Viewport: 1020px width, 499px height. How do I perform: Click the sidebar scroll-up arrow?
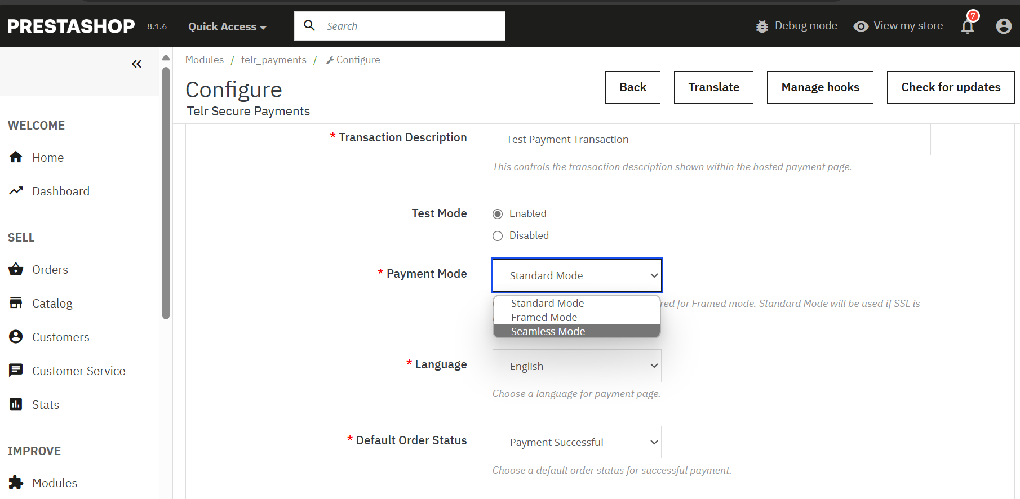pyautogui.click(x=166, y=57)
